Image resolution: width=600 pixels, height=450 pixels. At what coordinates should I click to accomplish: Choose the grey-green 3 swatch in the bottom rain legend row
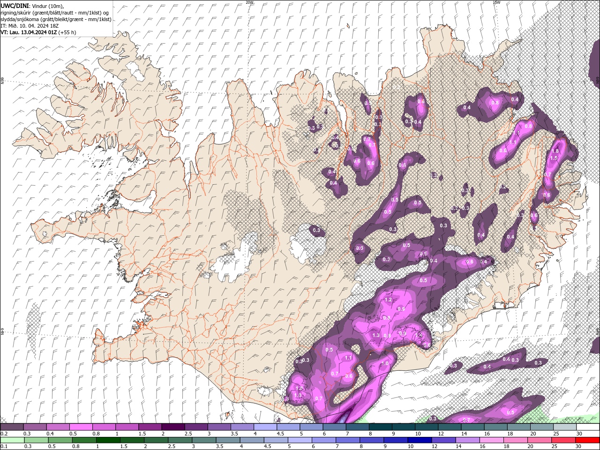tap(204, 440)
